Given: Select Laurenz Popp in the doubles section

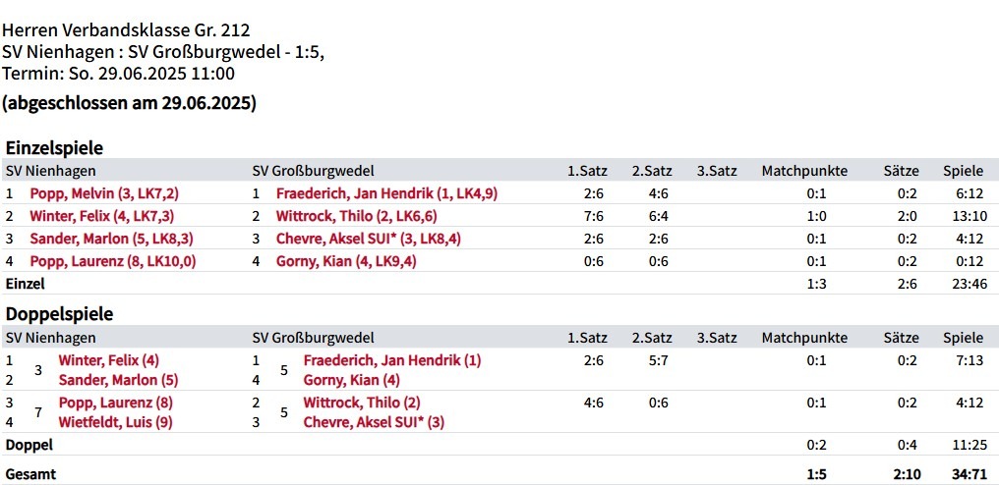Looking at the screenshot, I should point(116,403).
